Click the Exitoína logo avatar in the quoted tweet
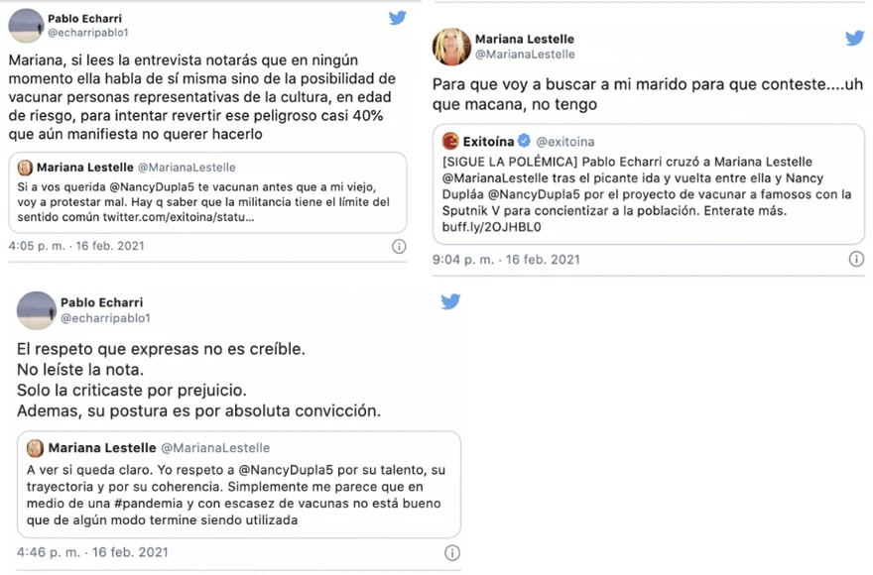Viewport: 873px width, 575px height. click(x=450, y=142)
